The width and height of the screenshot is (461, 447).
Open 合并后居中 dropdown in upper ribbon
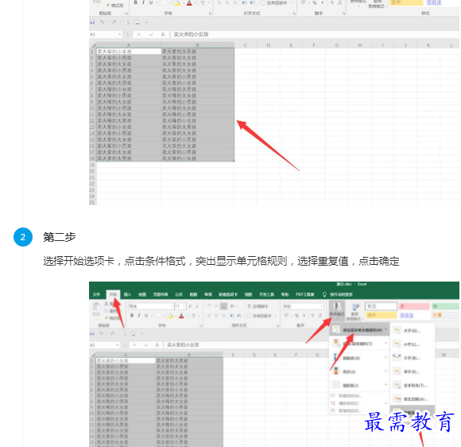tap(292, 2)
